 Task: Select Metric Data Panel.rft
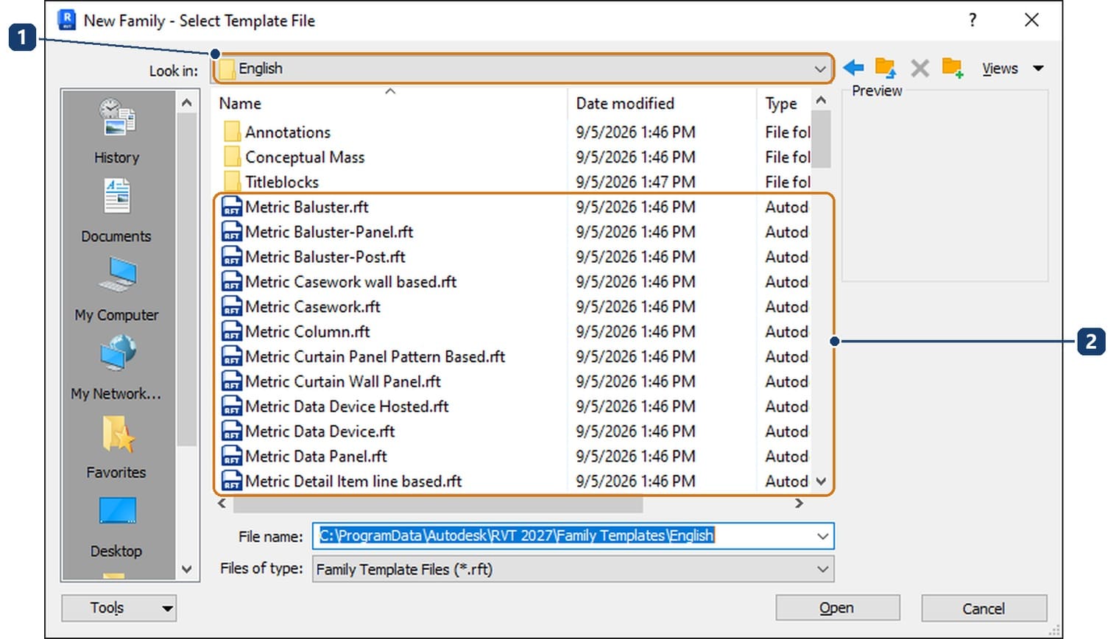pos(316,456)
